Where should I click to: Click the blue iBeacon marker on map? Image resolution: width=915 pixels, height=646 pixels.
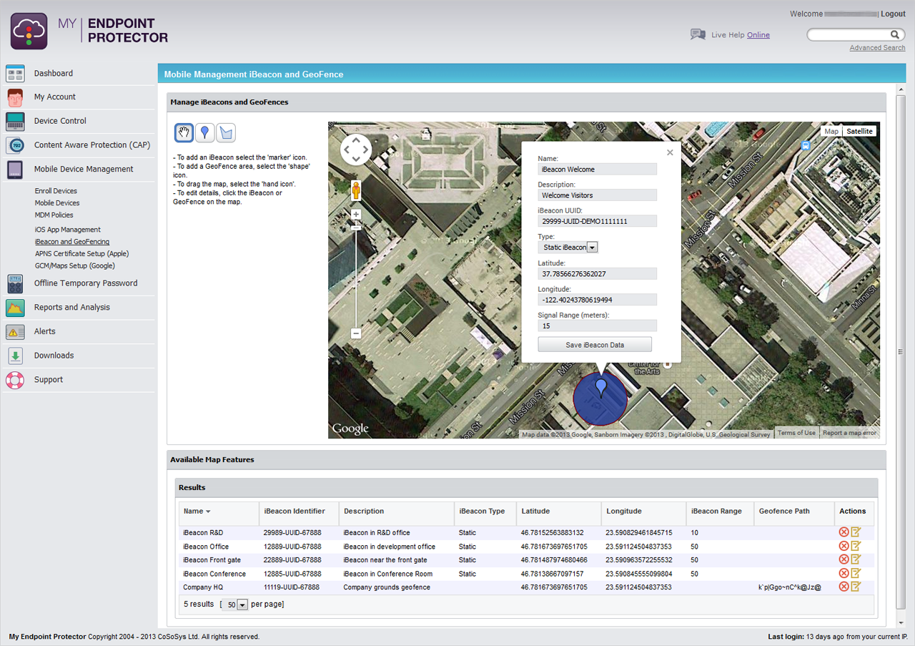[601, 388]
